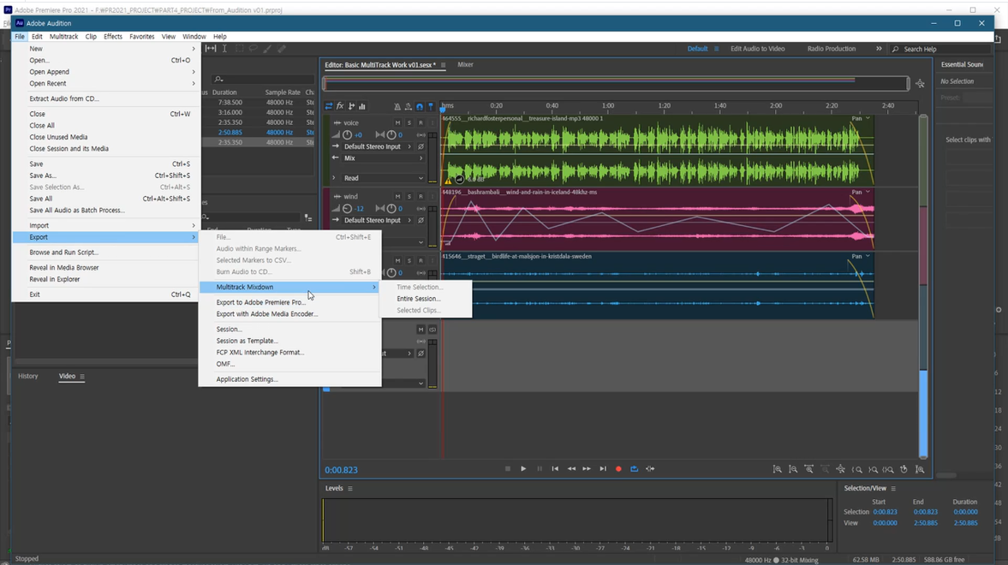Click the Rewind button
Viewport: 1008px width, 565px height.
[x=571, y=468]
